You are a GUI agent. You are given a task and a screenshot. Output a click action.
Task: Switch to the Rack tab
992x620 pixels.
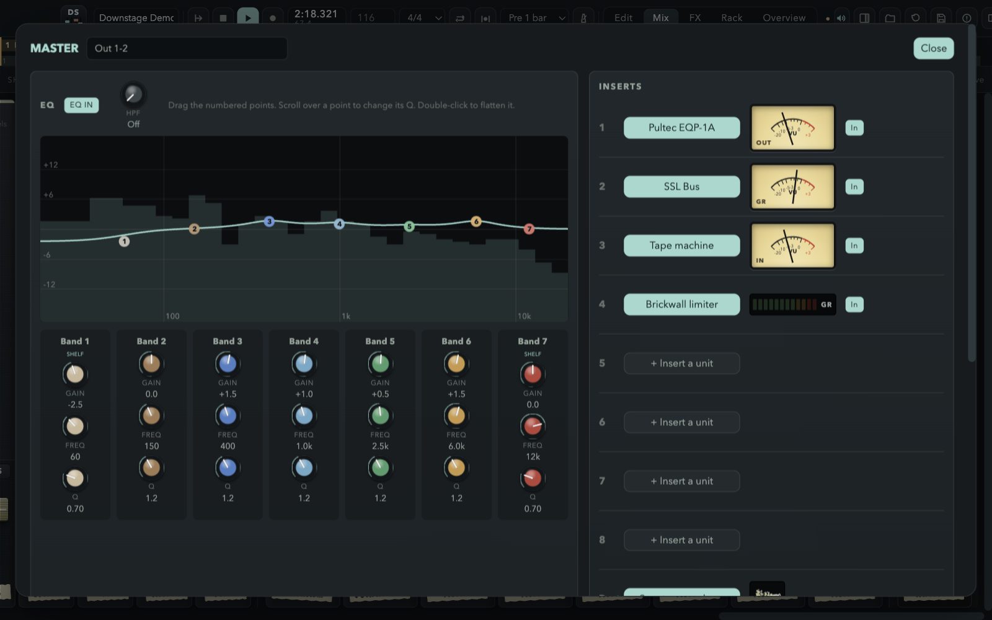click(732, 18)
